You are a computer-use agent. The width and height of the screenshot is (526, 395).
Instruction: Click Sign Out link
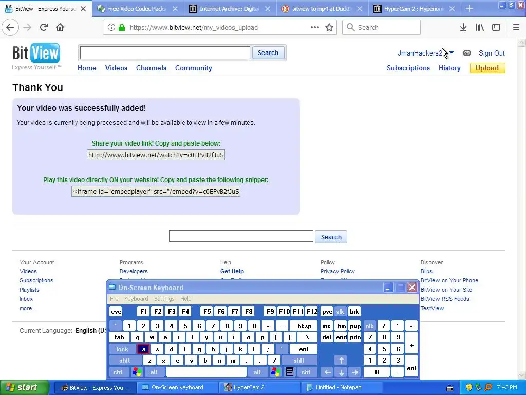pyautogui.click(x=492, y=53)
